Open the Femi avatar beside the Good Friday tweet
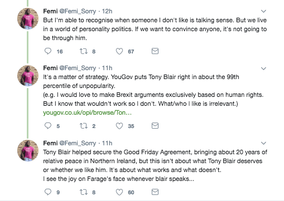284x201 pixels. [x=28, y=150]
